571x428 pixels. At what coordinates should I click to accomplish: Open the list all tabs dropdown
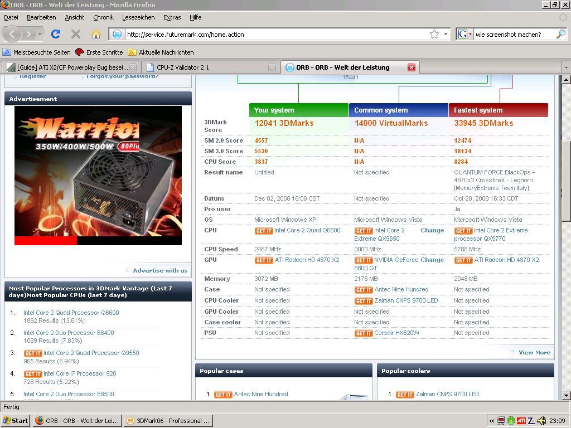coord(566,67)
